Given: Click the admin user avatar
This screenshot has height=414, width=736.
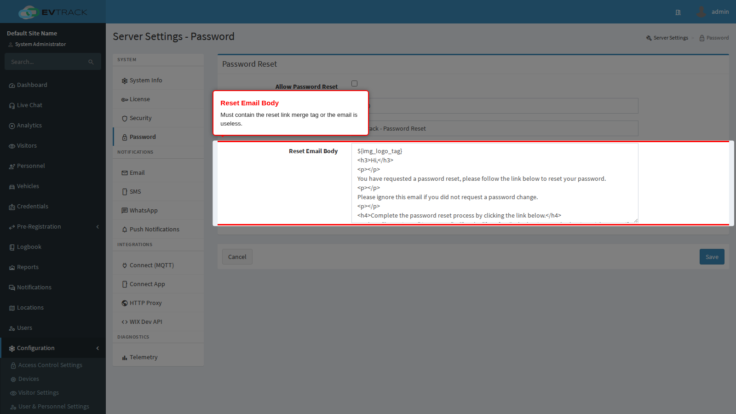Looking at the screenshot, I should point(701,12).
